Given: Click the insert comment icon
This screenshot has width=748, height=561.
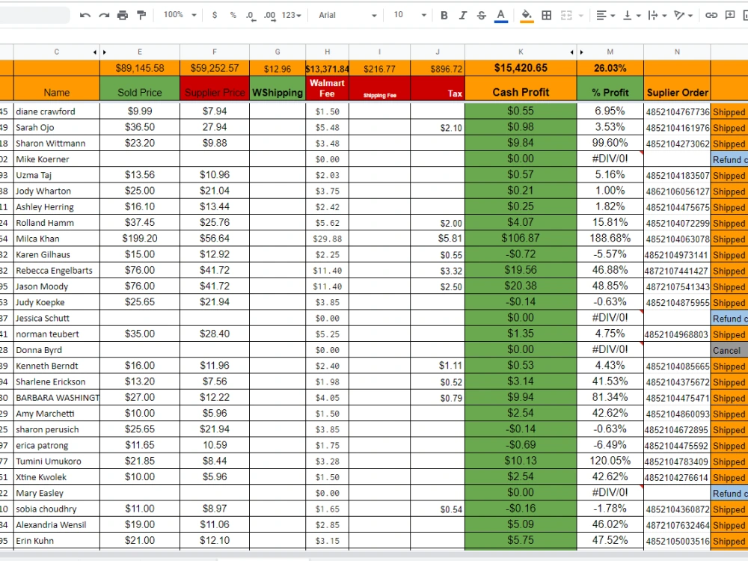Looking at the screenshot, I should click(x=730, y=15).
